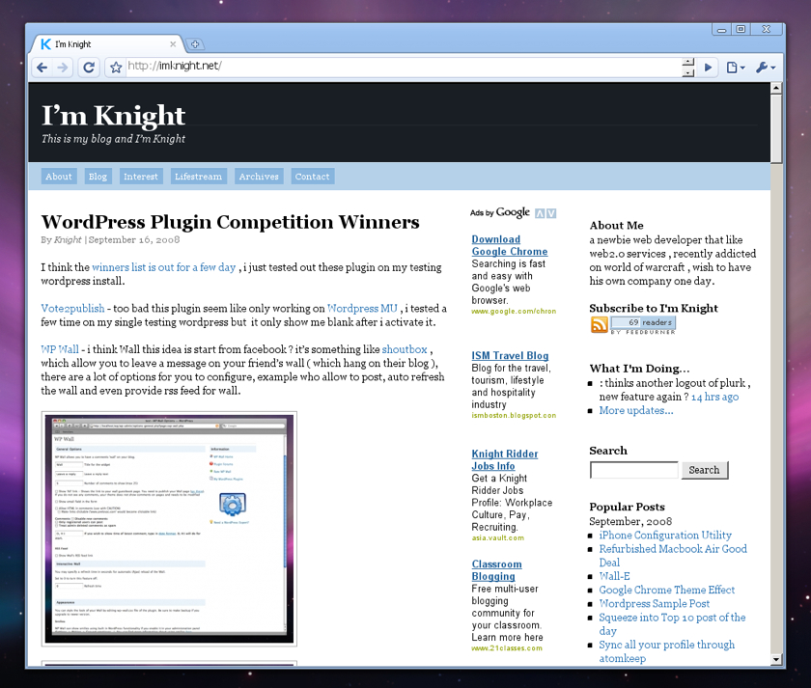Click the Knight Ridder Jobs Info ad
This screenshot has width=811, height=688.
[x=505, y=459]
